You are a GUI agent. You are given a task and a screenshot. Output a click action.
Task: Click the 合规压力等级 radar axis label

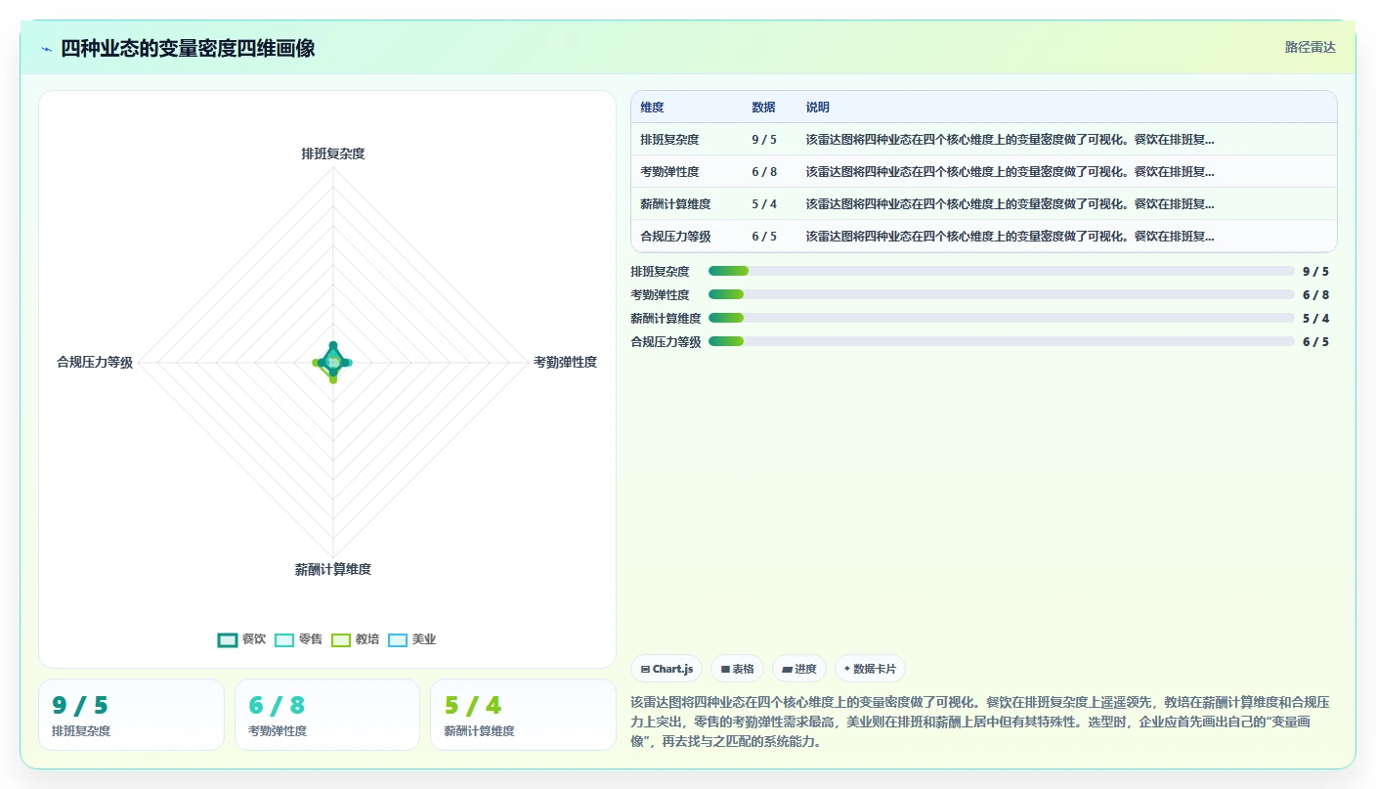click(95, 363)
